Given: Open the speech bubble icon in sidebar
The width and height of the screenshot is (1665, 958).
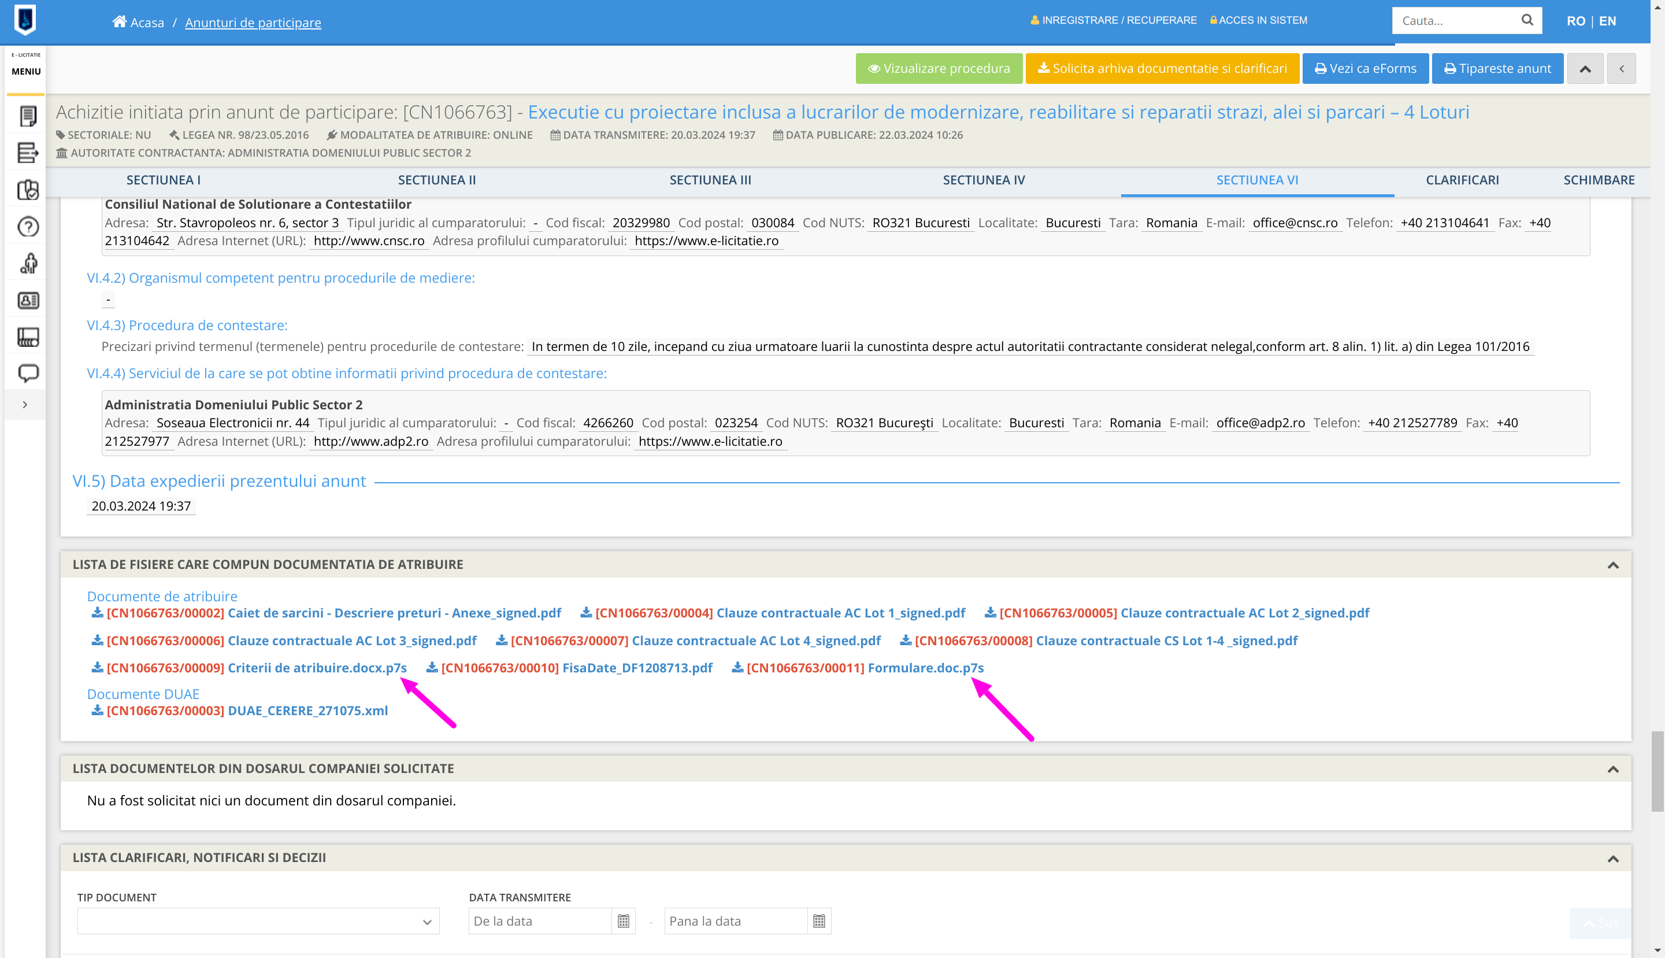Looking at the screenshot, I should click(28, 373).
